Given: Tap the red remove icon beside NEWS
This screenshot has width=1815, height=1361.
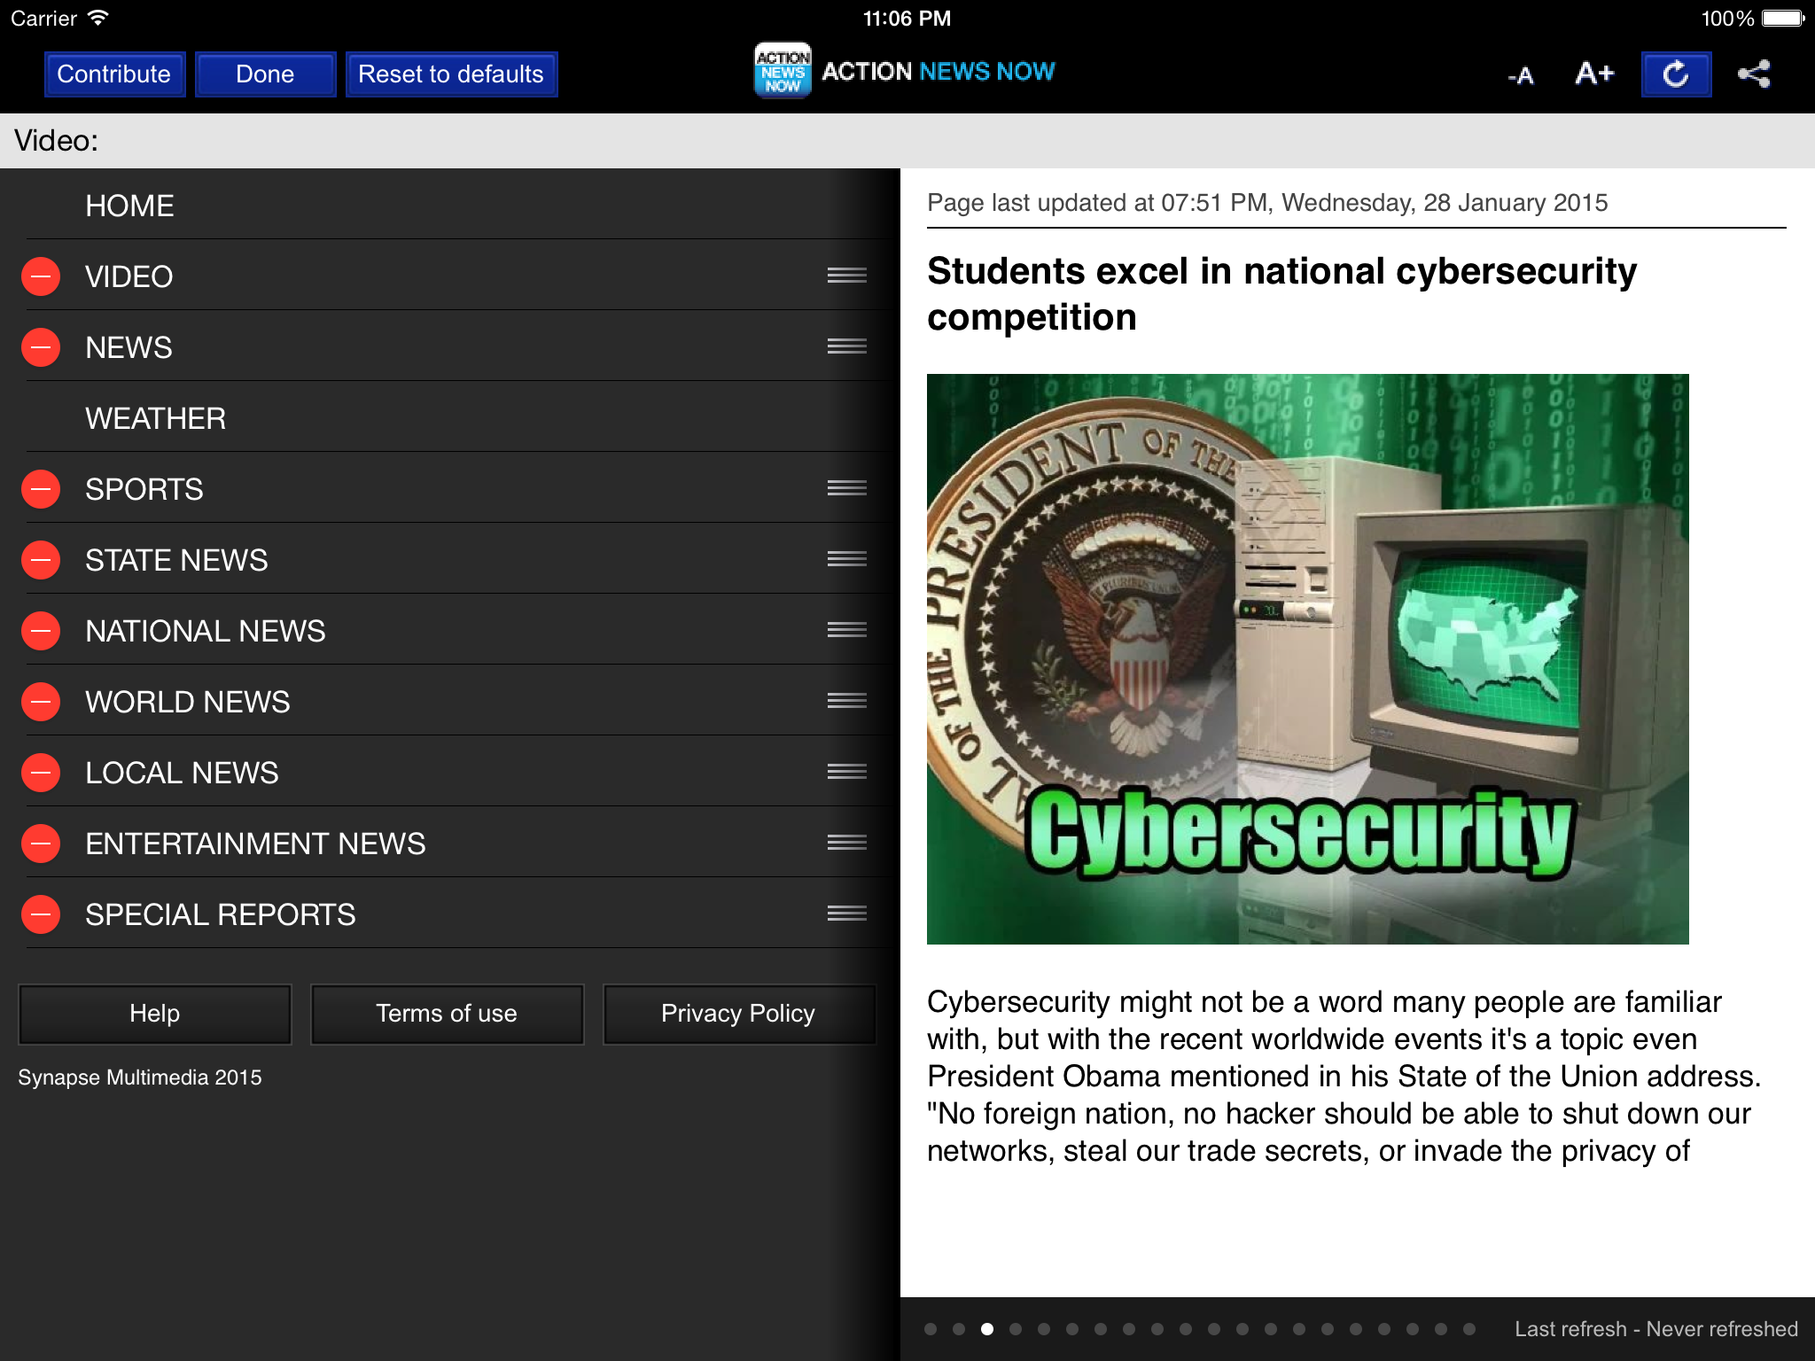Looking at the screenshot, I should (41, 347).
